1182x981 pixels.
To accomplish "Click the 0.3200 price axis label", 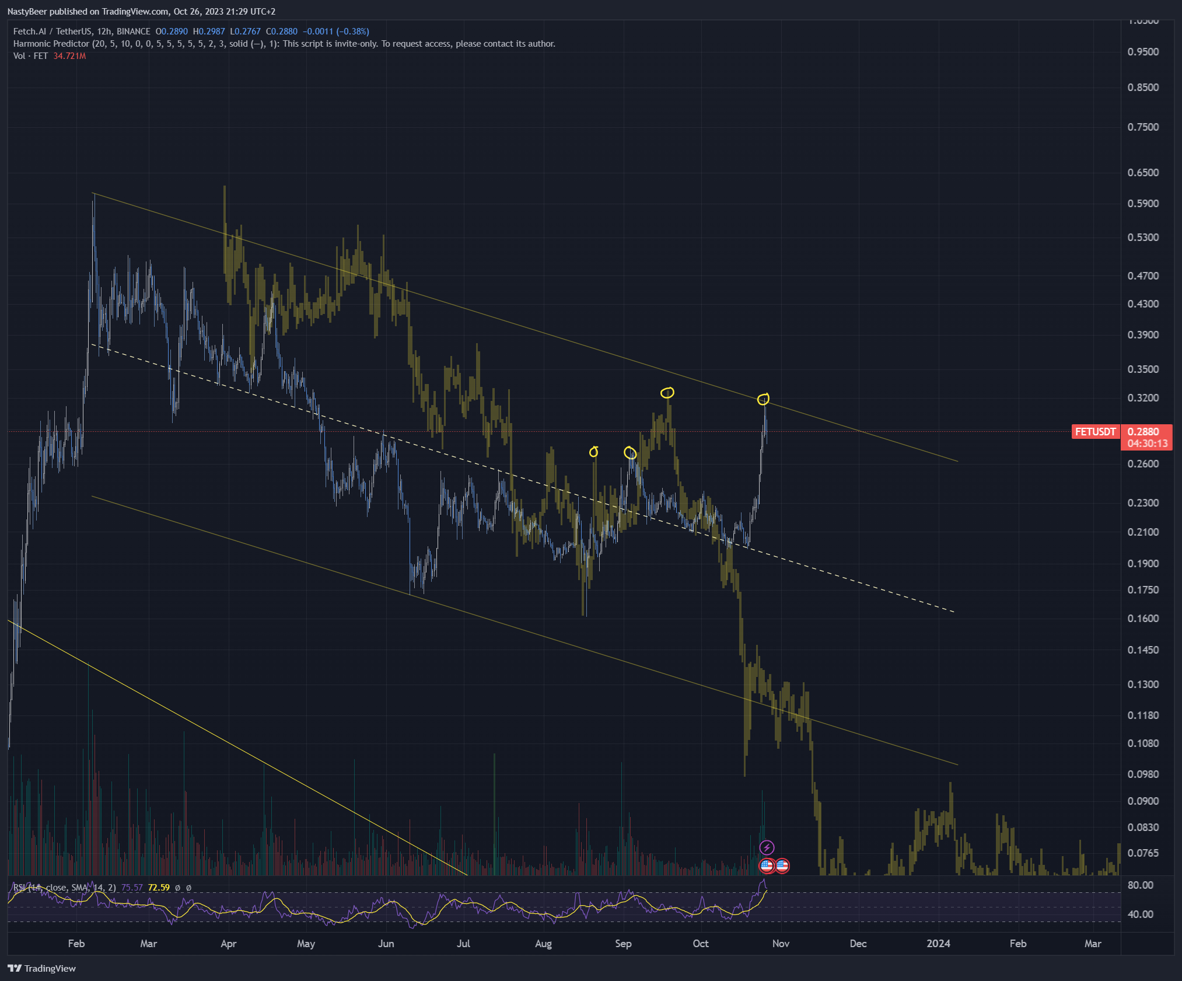I will coord(1143,398).
